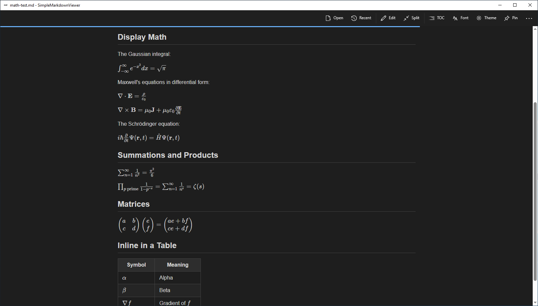Click the 'Alpha' table cell

click(x=178, y=278)
